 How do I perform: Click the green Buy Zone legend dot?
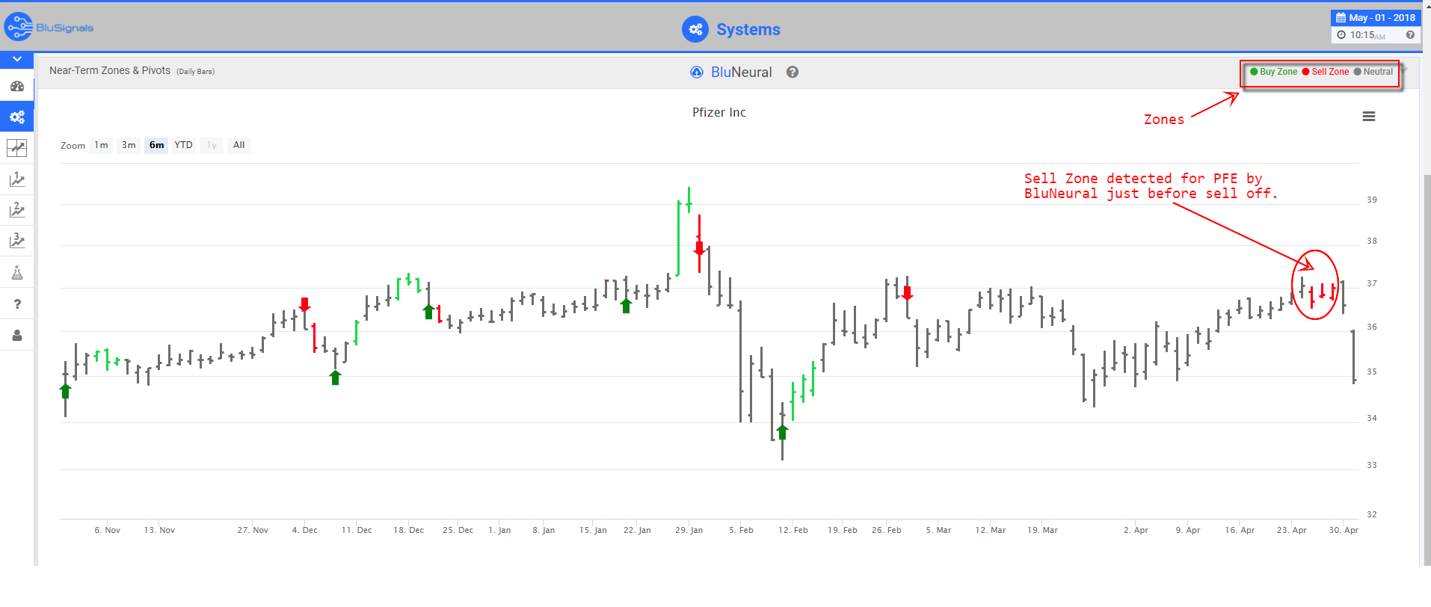(x=1254, y=72)
